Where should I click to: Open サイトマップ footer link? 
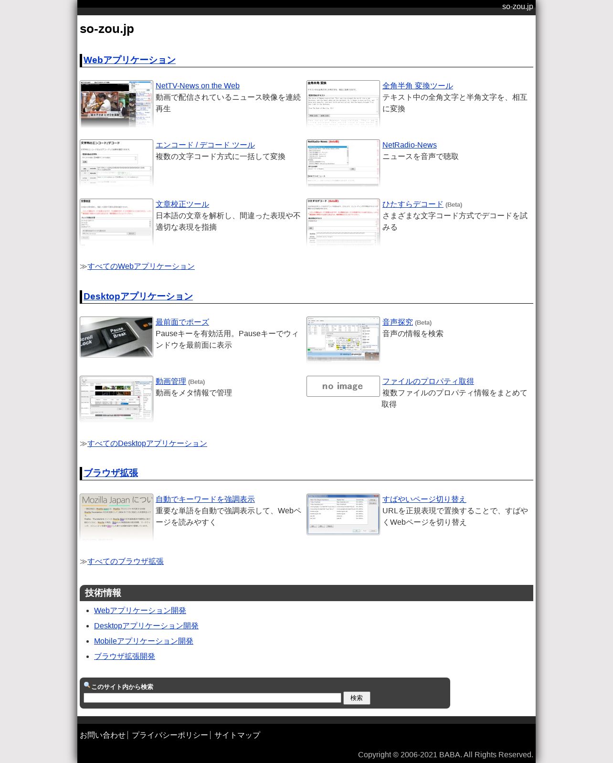click(237, 735)
